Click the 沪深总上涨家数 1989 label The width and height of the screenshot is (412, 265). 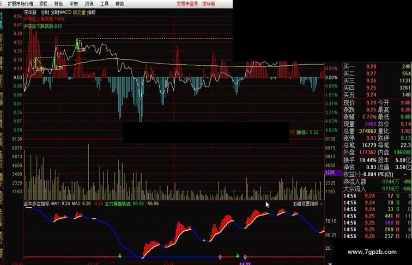tap(44, 19)
